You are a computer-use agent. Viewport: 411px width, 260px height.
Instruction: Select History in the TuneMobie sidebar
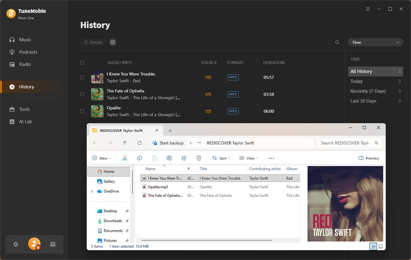tap(31, 87)
